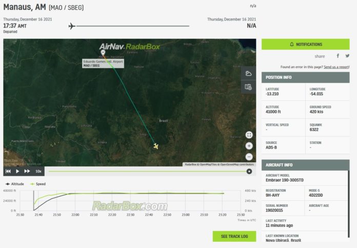
Task: Change the 10x playback speed
Action: [x=38, y=171]
